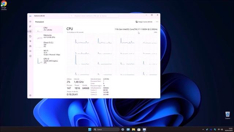The image size is (234, 132).
Task: Select the Disco 0 (C:) performance entry
Action: click(49, 44)
